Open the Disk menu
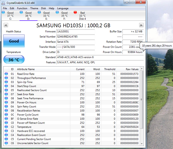This screenshot has height=149, width=173. pos(44,8)
